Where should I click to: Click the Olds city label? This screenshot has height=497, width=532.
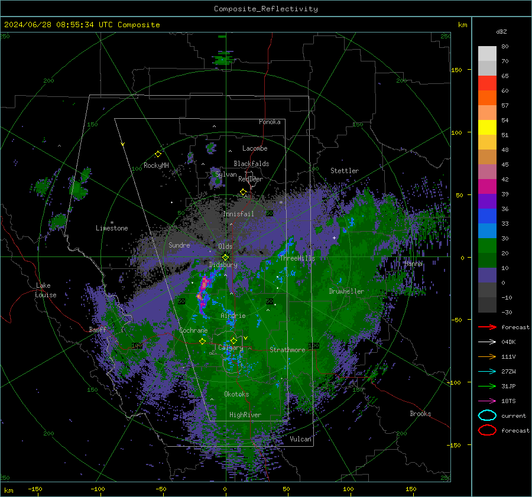(x=225, y=246)
